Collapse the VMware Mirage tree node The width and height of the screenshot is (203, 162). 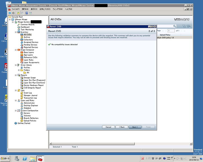click(10, 19)
